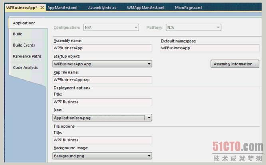Expand the Startup object dropdown

click(102, 64)
